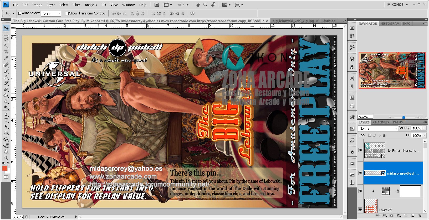
Task: Click the Add layer mask icon
Action: (392, 215)
